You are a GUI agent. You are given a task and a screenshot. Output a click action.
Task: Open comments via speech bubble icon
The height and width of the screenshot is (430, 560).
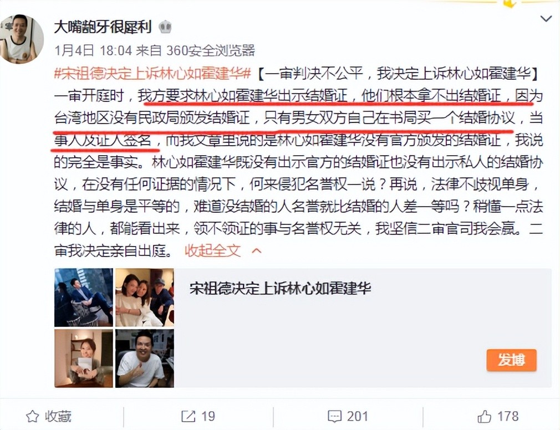click(335, 417)
